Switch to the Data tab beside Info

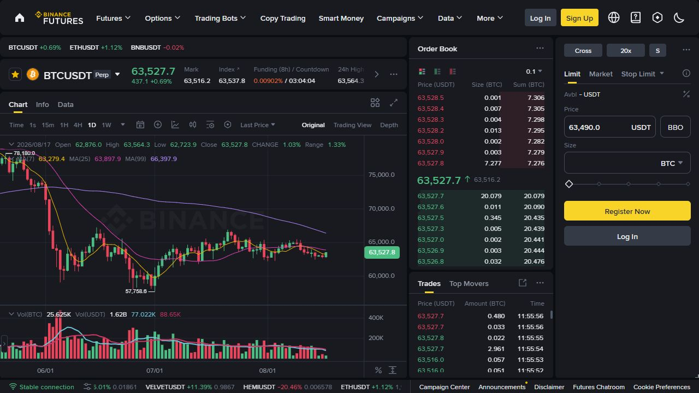click(x=66, y=104)
